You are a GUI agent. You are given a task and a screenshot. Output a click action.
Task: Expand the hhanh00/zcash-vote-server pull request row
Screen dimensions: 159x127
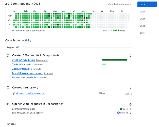coord(131,113)
